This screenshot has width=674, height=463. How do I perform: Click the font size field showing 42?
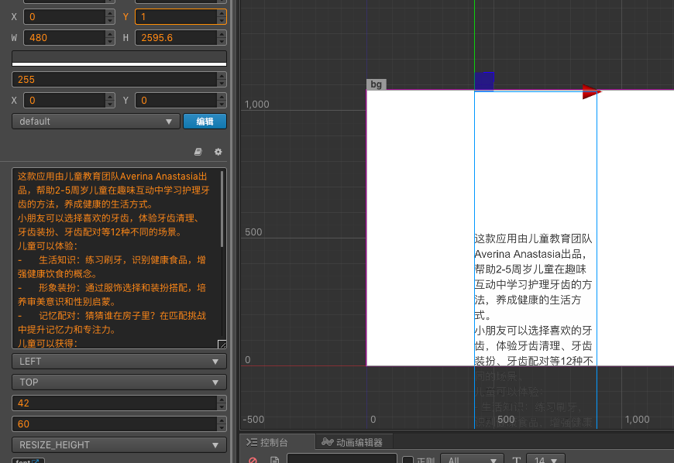pyautogui.click(x=115, y=403)
